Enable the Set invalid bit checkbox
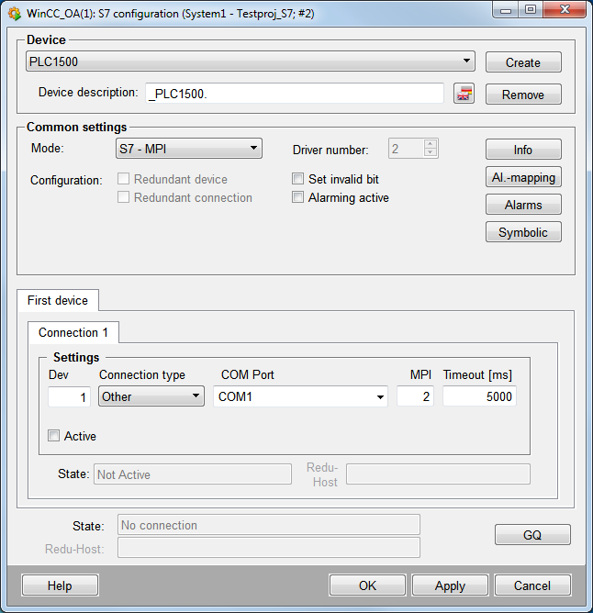The width and height of the screenshot is (593, 613). click(x=297, y=179)
